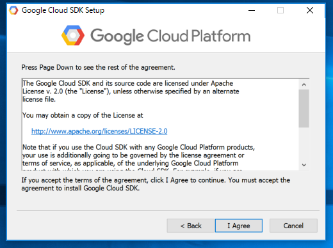Click the empty scrollbar track below the thumb
333x248 pixels.
[x=304, y=144]
